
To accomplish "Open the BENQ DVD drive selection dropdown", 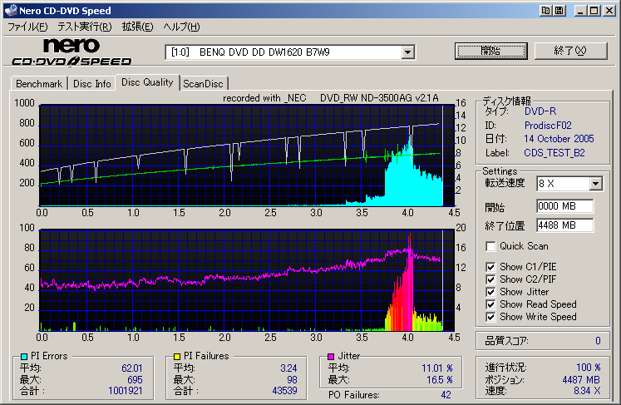I will [x=407, y=52].
